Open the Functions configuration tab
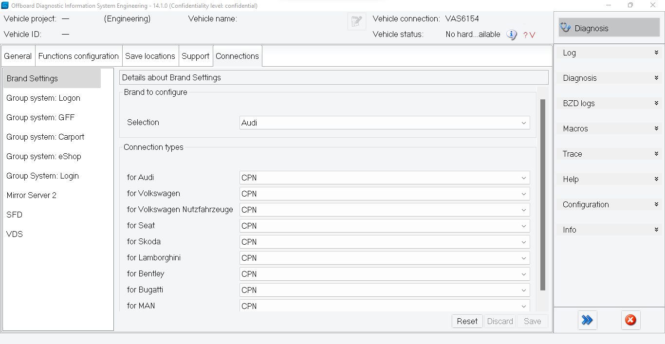The image size is (665, 344). pos(78,55)
